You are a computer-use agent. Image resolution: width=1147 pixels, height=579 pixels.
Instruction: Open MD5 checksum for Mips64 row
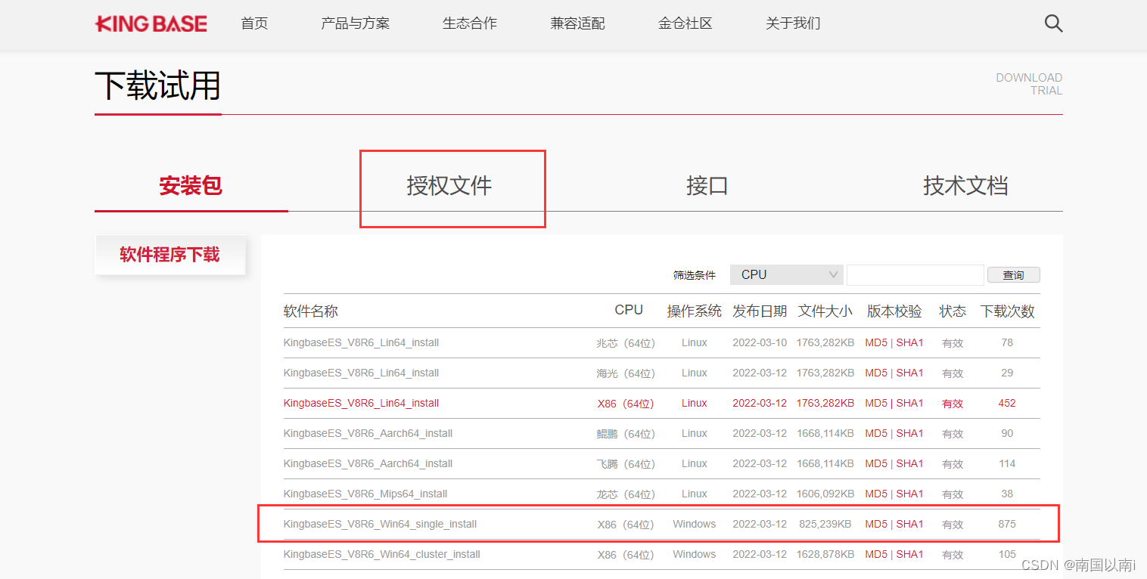(876, 494)
